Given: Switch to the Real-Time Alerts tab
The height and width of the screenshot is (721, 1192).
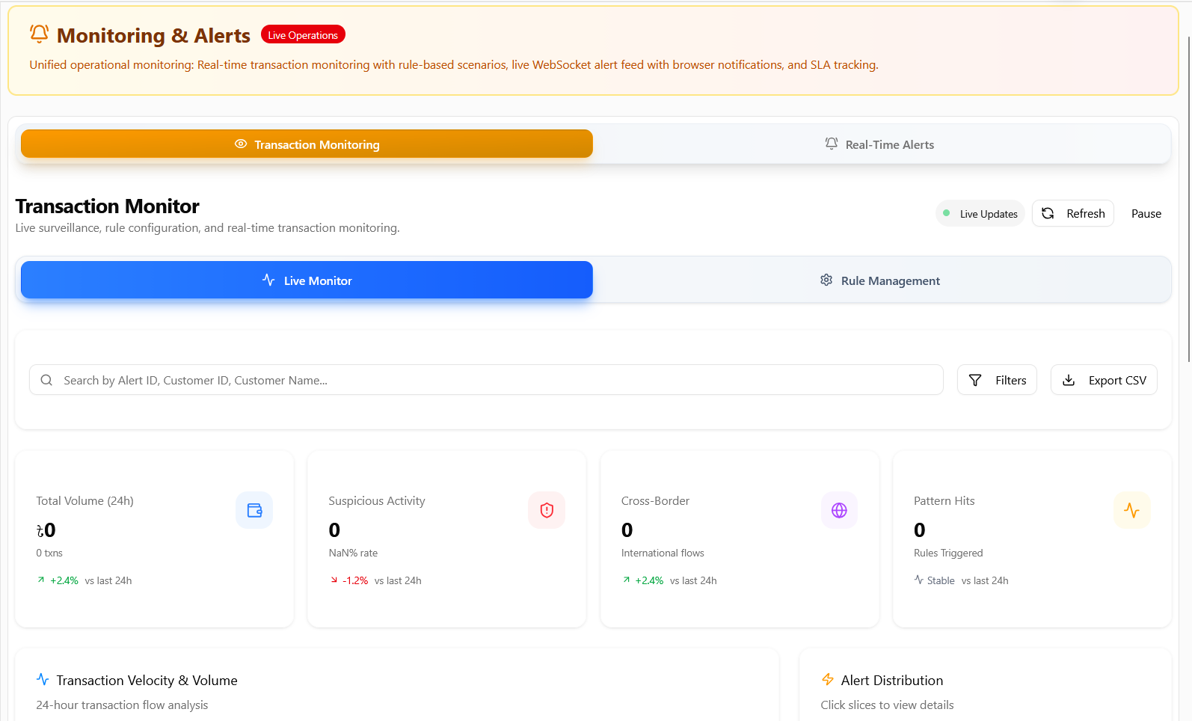Looking at the screenshot, I should click(880, 144).
